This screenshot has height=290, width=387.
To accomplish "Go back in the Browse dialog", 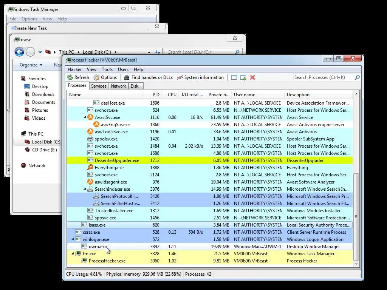I will 19,52.
